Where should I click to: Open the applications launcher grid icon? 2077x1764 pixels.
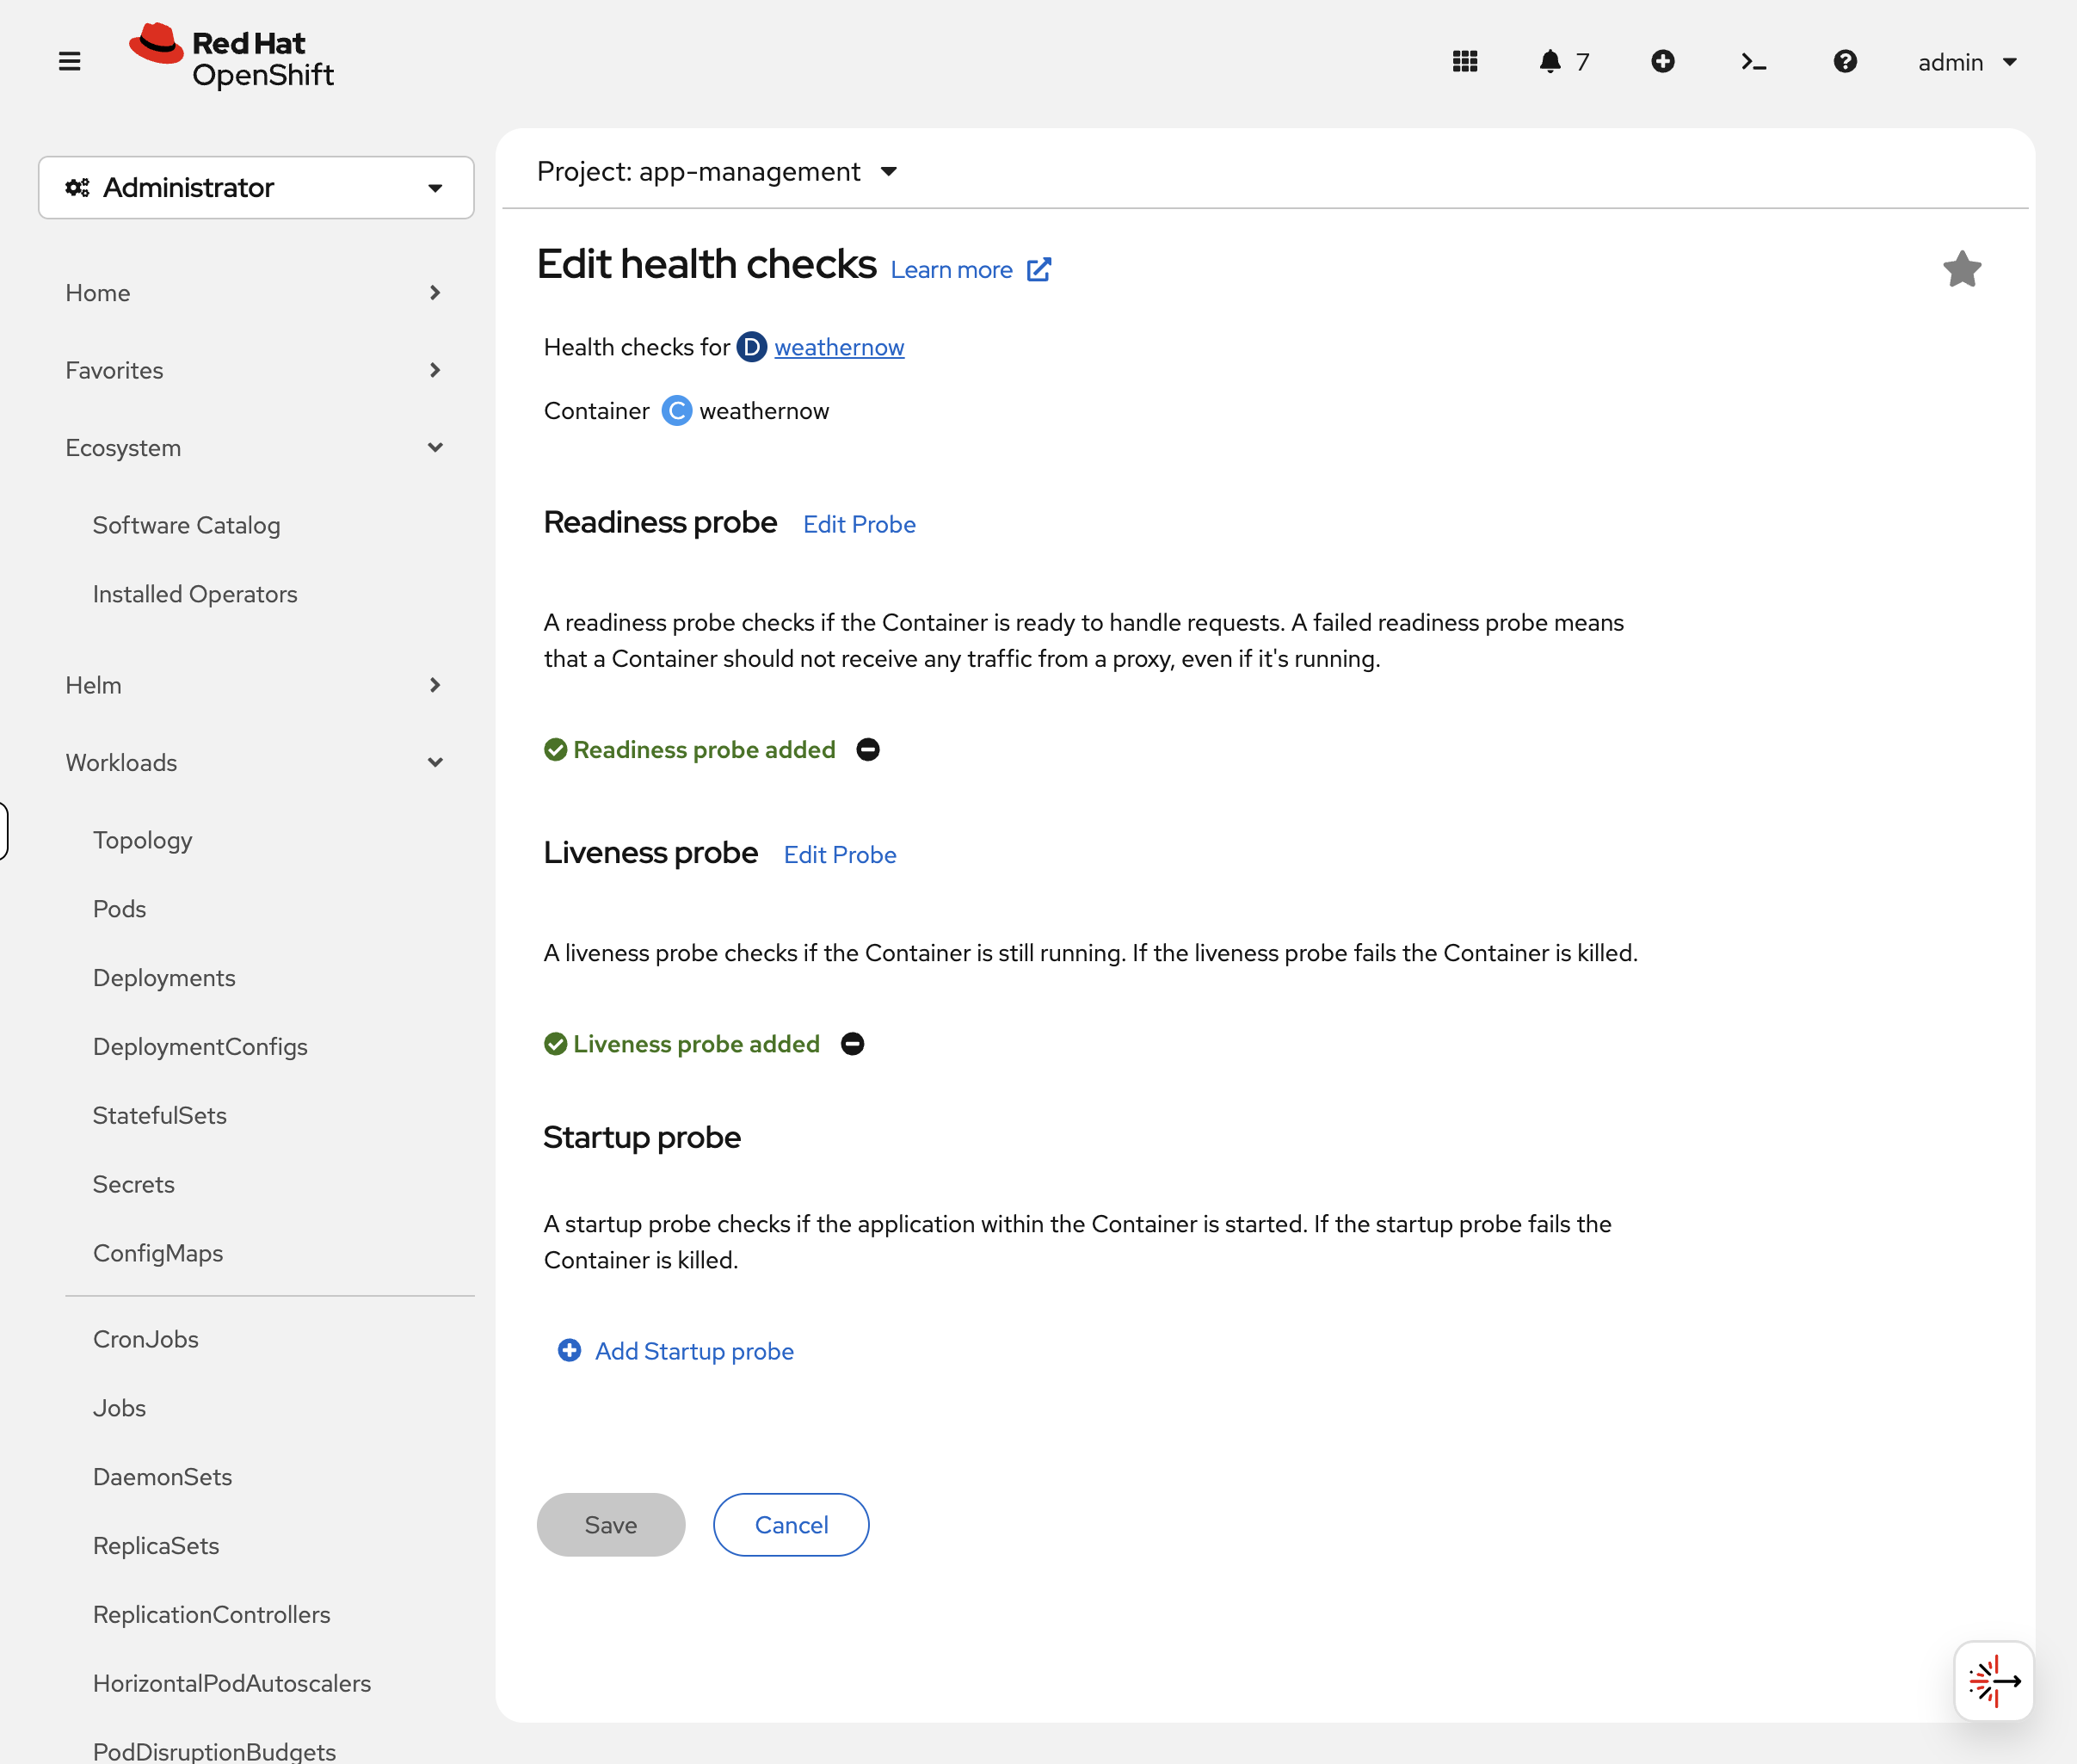coord(1465,61)
